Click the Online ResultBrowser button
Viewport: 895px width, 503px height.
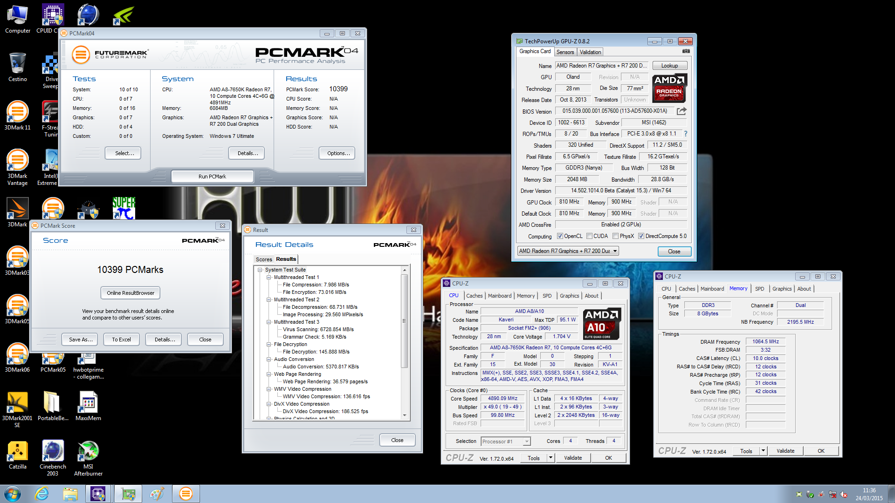click(131, 293)
